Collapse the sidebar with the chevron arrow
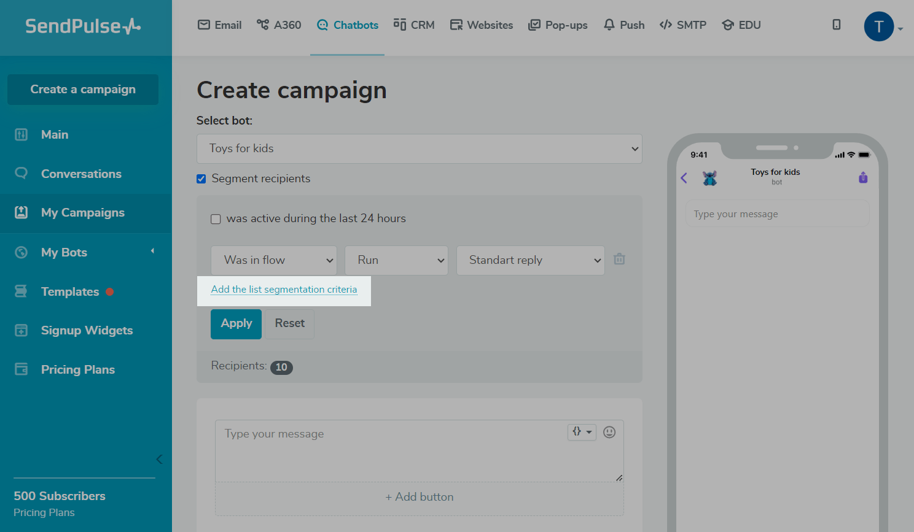Screen dimensions: 914x532 point(159,459)
